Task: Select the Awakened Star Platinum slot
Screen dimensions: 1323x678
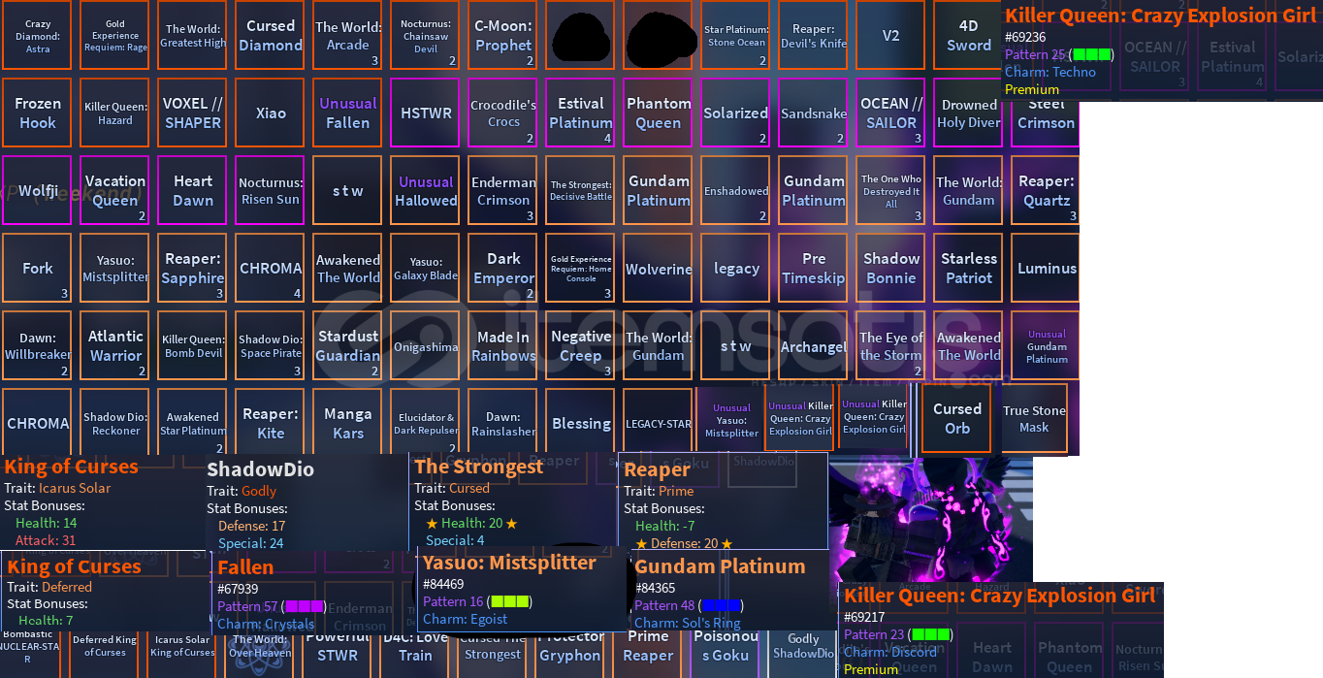Action: [193, 422]
